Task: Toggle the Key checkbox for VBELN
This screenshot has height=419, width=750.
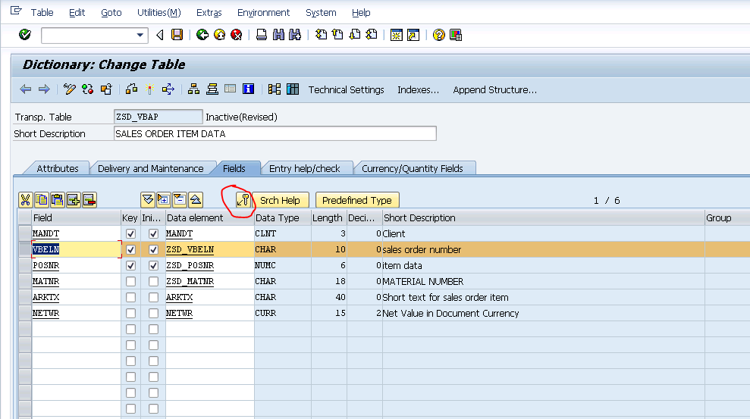Action: (x=130, y=249)
